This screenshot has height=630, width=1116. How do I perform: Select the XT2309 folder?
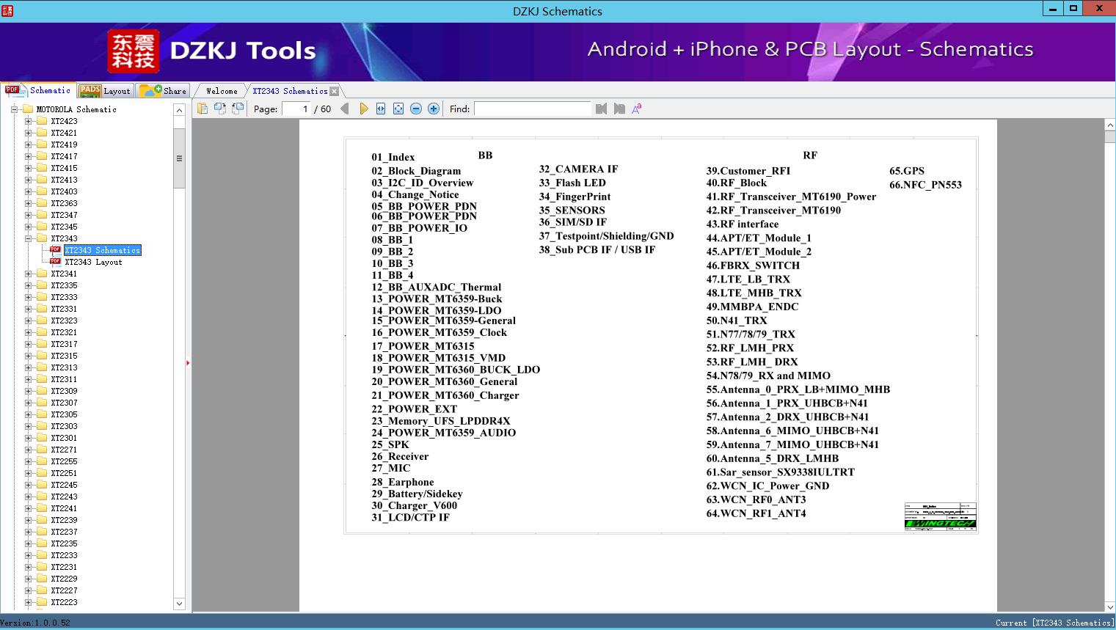tap(64, 391)
